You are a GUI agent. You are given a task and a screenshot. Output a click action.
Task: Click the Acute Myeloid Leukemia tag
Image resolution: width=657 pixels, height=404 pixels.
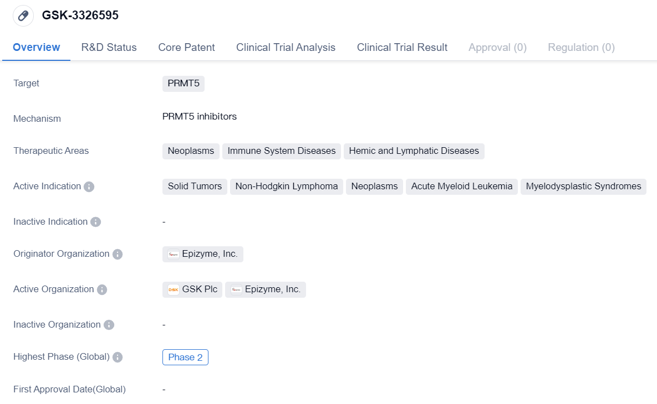461,187
